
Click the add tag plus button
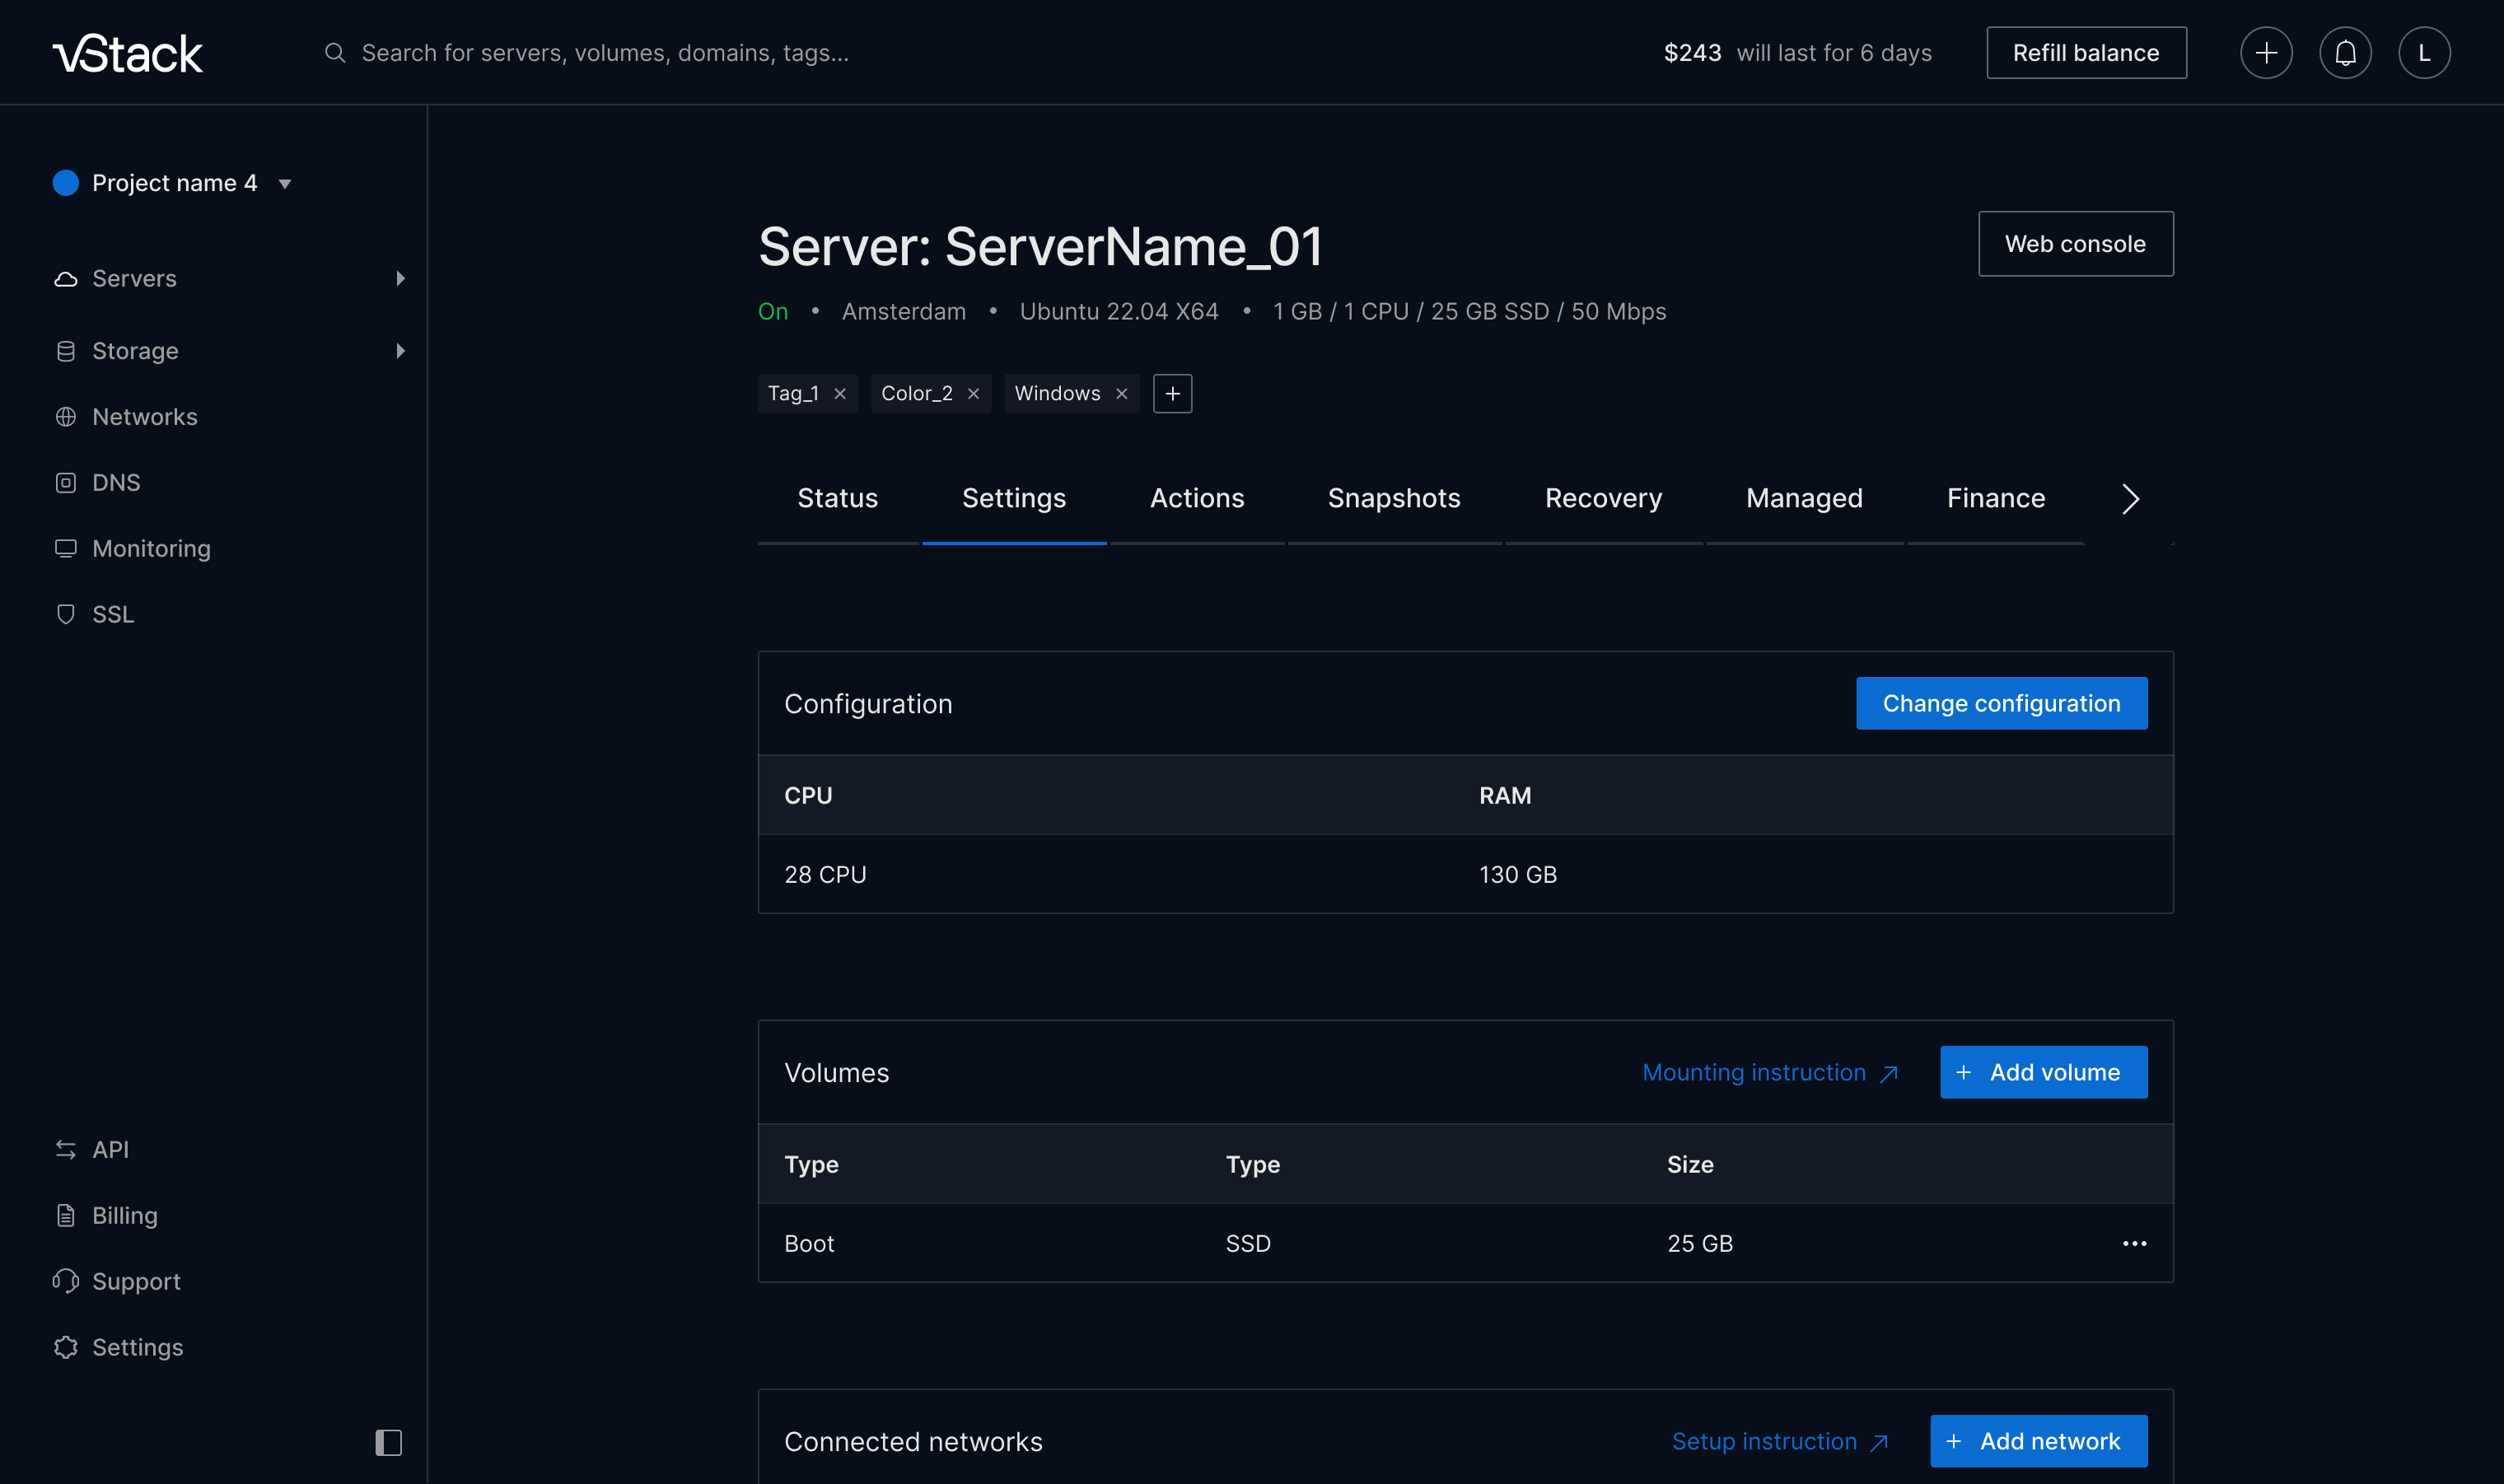point(1172,394)
